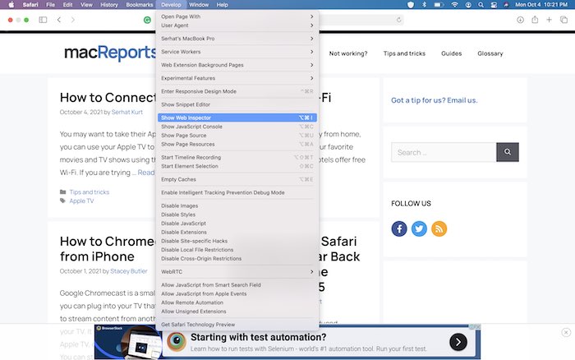Check the battery status icon
Screen dimensions: 575x360
click(x=439, y=5)
